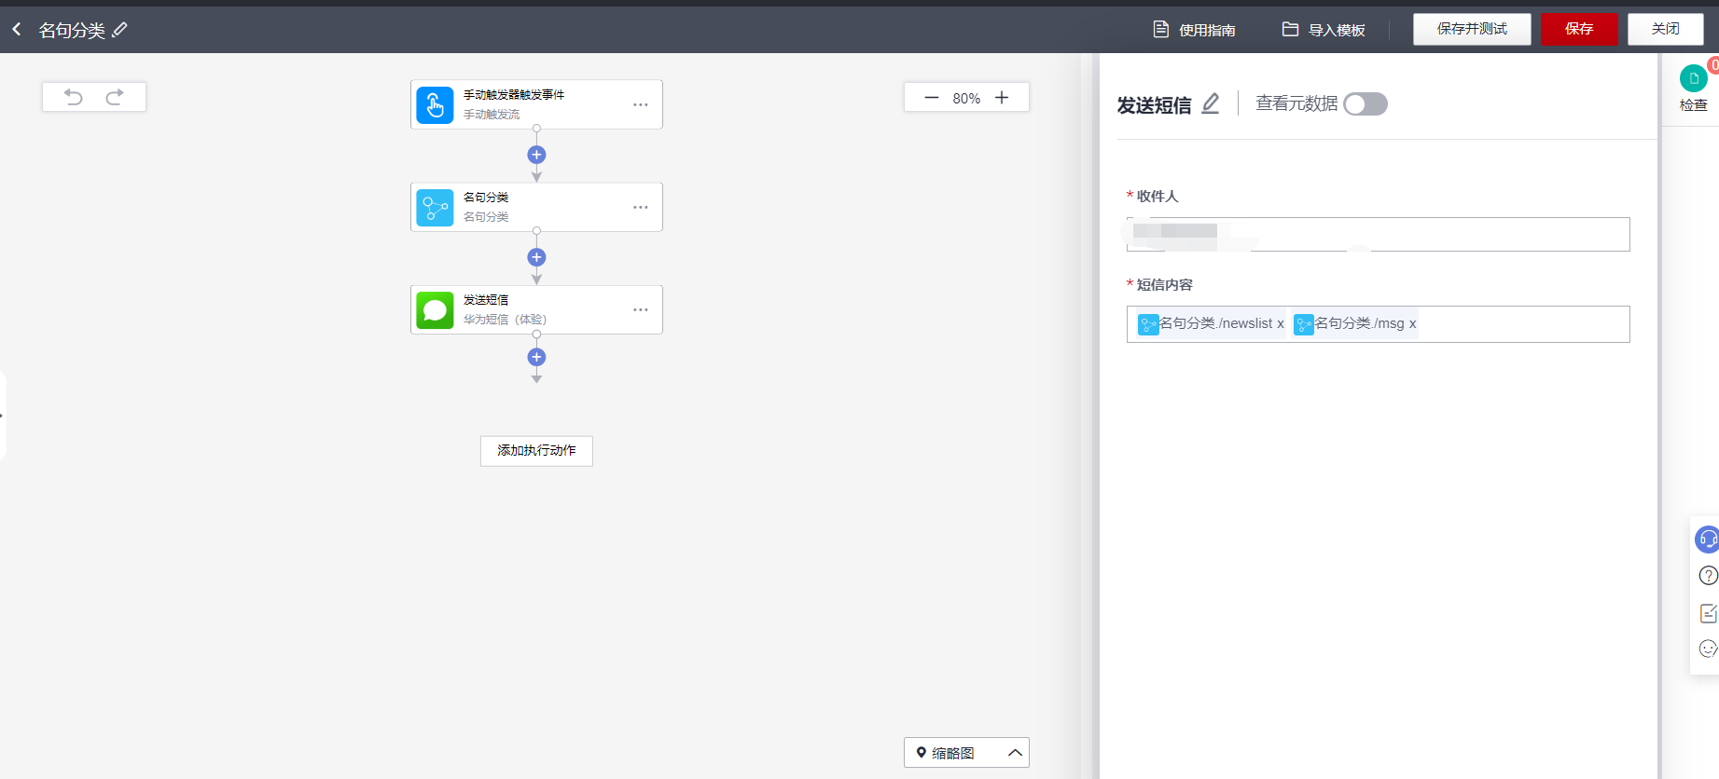Open the customer service headset icon

click(x=1707, y=540)
